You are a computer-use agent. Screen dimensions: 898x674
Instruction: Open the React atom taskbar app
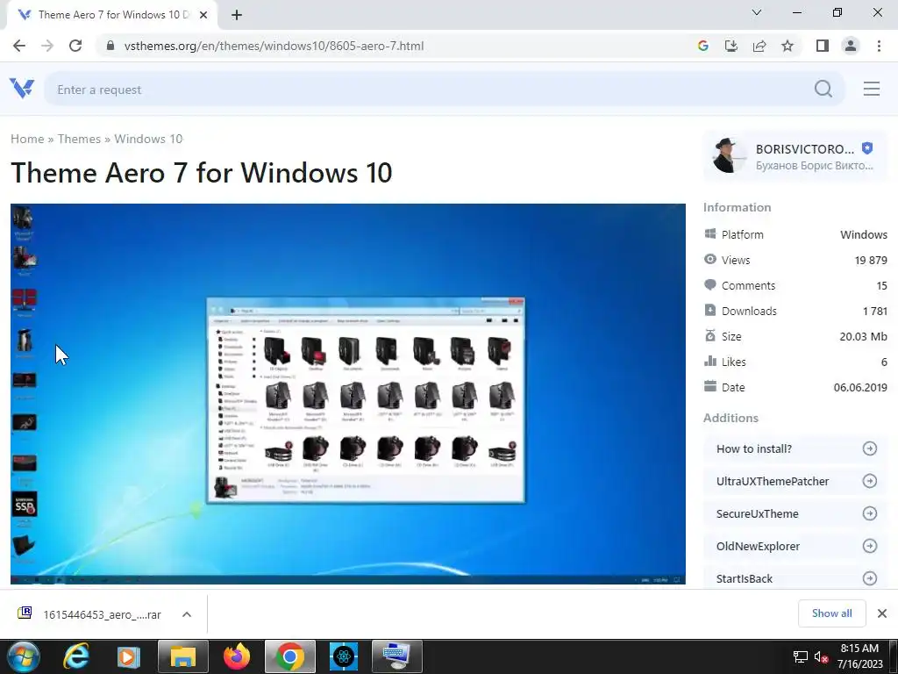click(344, 656)
